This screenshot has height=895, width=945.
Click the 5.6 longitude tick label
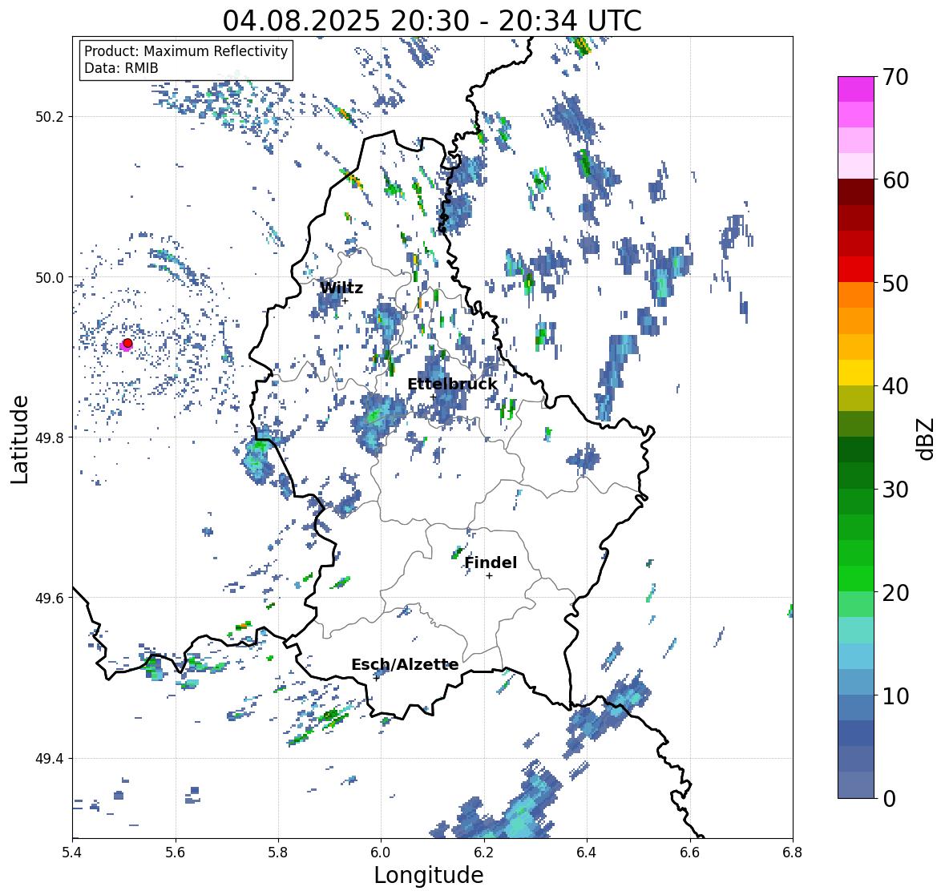tap(176, 852)
